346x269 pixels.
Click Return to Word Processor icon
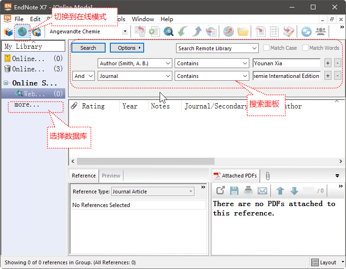click(289, 31)
